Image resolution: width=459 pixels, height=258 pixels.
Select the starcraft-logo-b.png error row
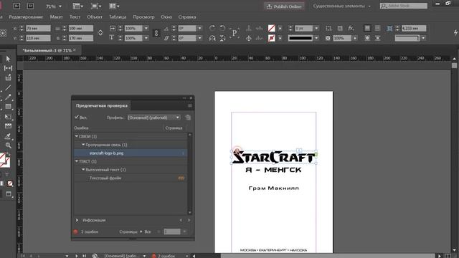[x=131, y=153]
